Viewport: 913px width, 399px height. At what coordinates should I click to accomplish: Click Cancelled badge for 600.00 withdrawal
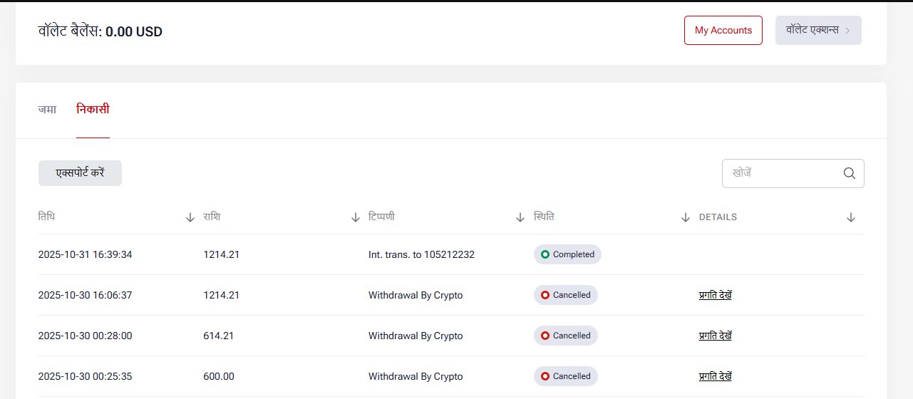click(565, 376)
